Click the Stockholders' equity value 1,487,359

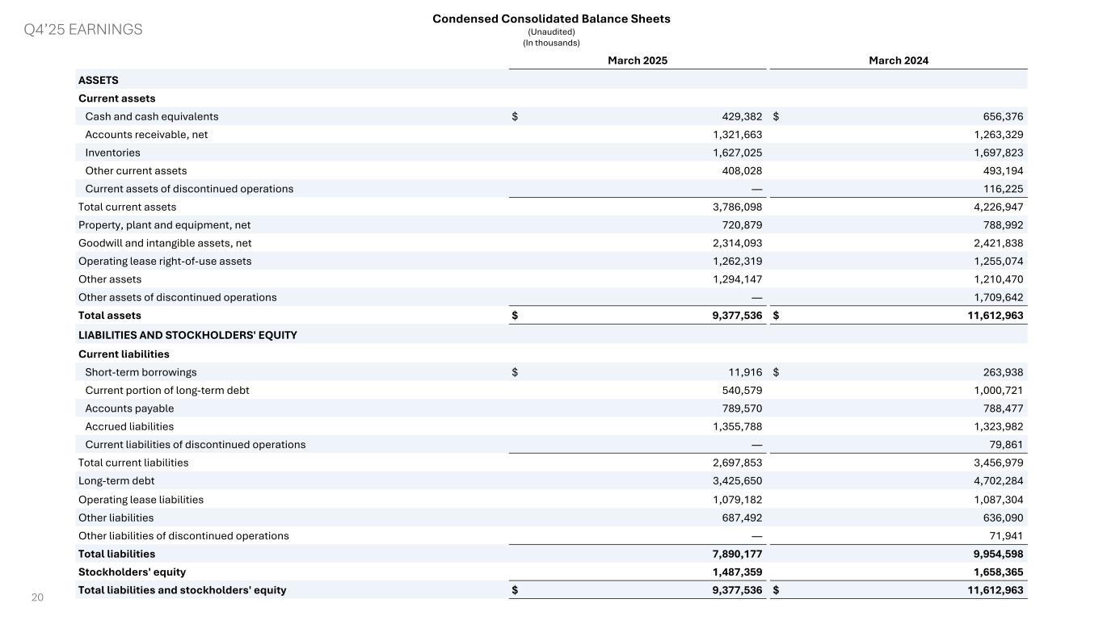click(x=732, y=572)
